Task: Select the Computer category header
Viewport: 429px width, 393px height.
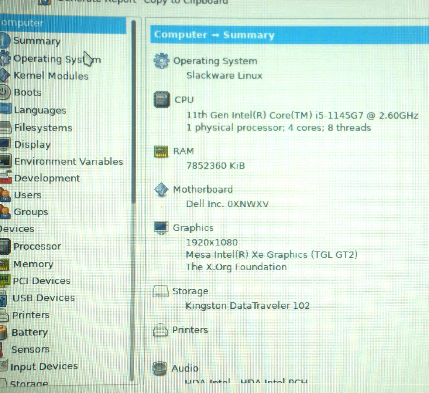Action: 63,23
